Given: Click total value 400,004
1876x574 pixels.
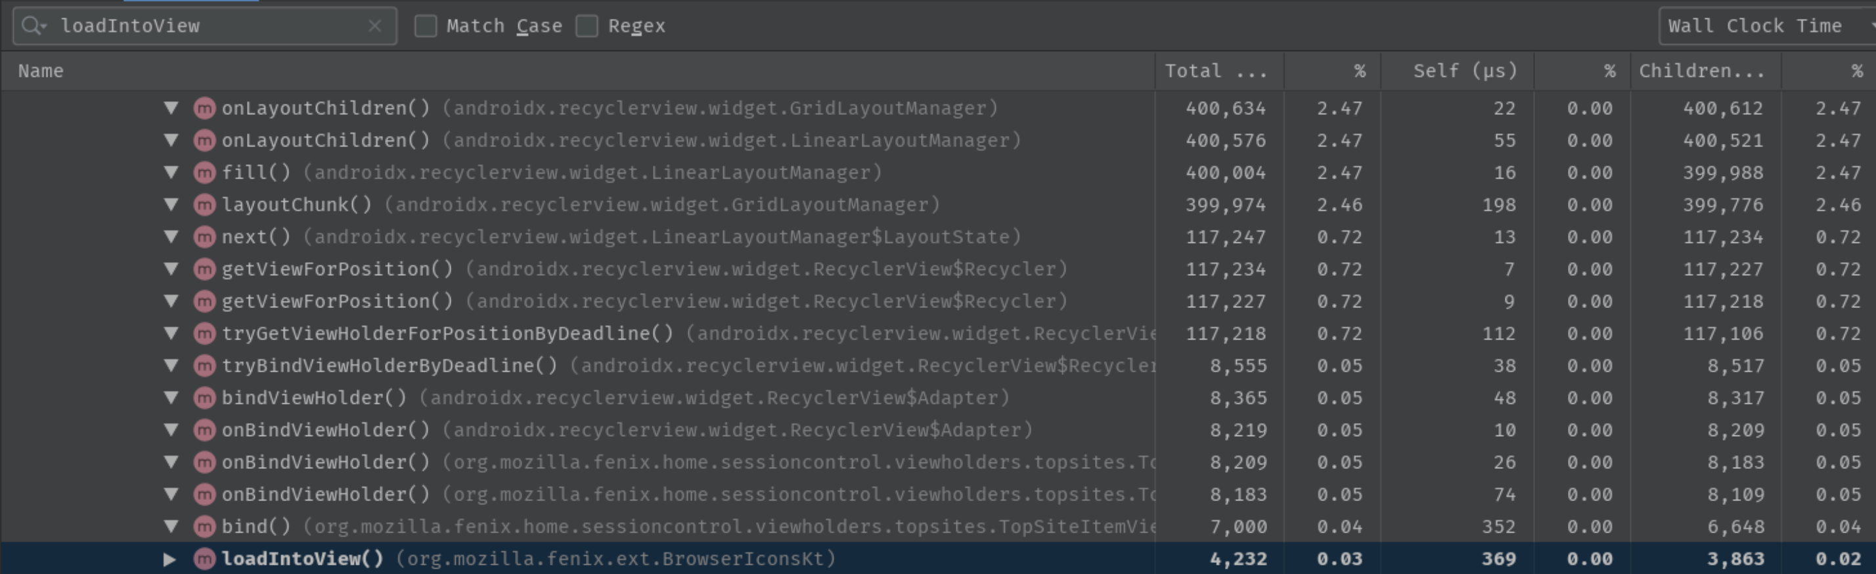Looking at the screenshot, I should click(1226, 173).
